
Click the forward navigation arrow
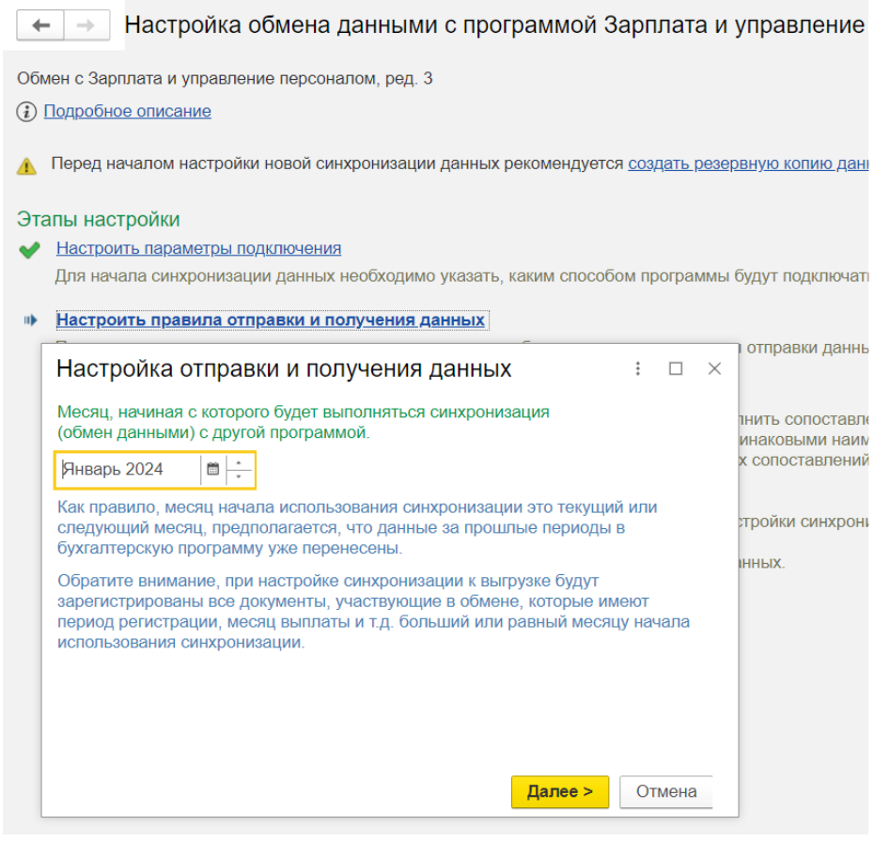point(86,25)
